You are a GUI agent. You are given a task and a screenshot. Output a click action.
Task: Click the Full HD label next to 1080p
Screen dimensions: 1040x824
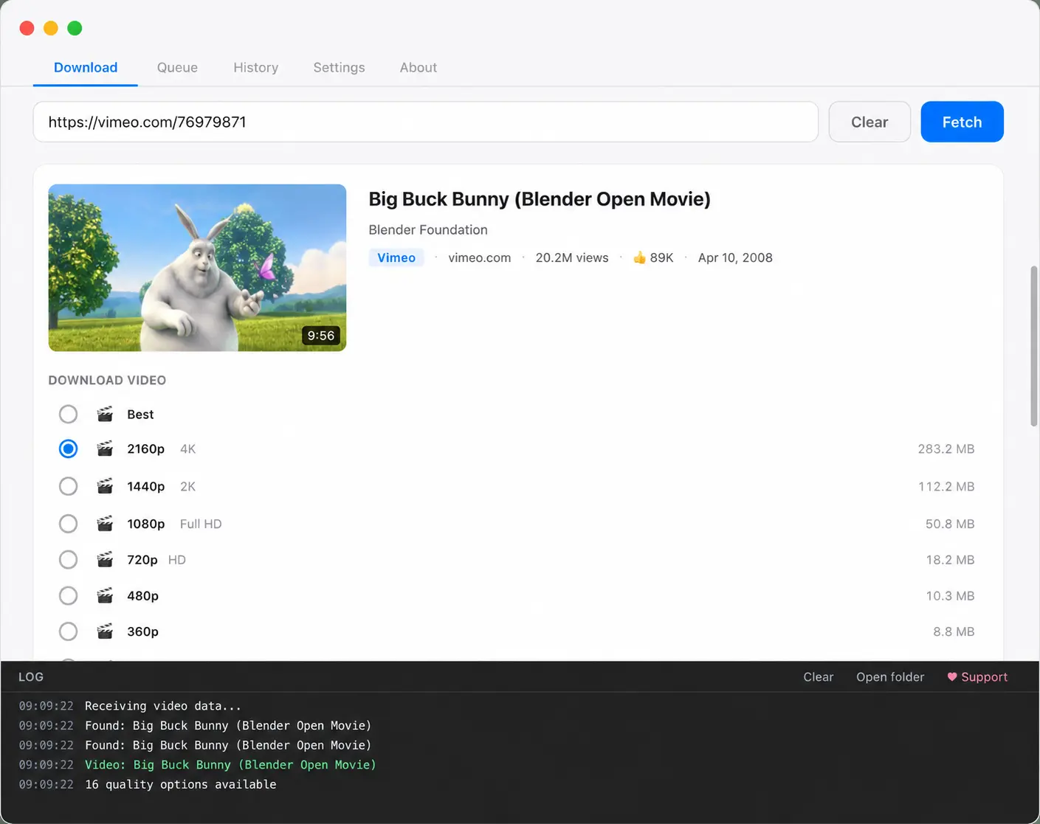(x=201, y=524)
